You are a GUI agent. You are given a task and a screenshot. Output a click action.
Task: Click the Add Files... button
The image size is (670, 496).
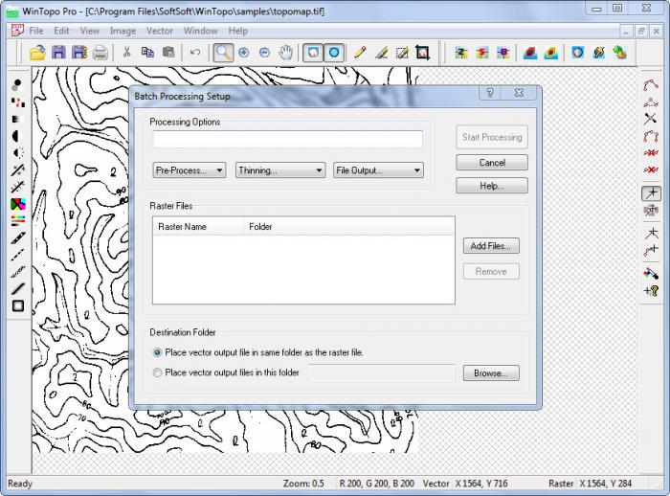click(491, 246)
